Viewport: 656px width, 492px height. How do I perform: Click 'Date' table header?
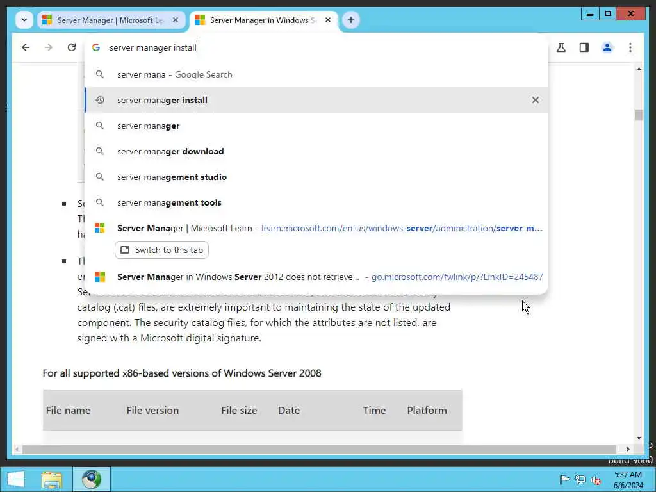point(289,411)
